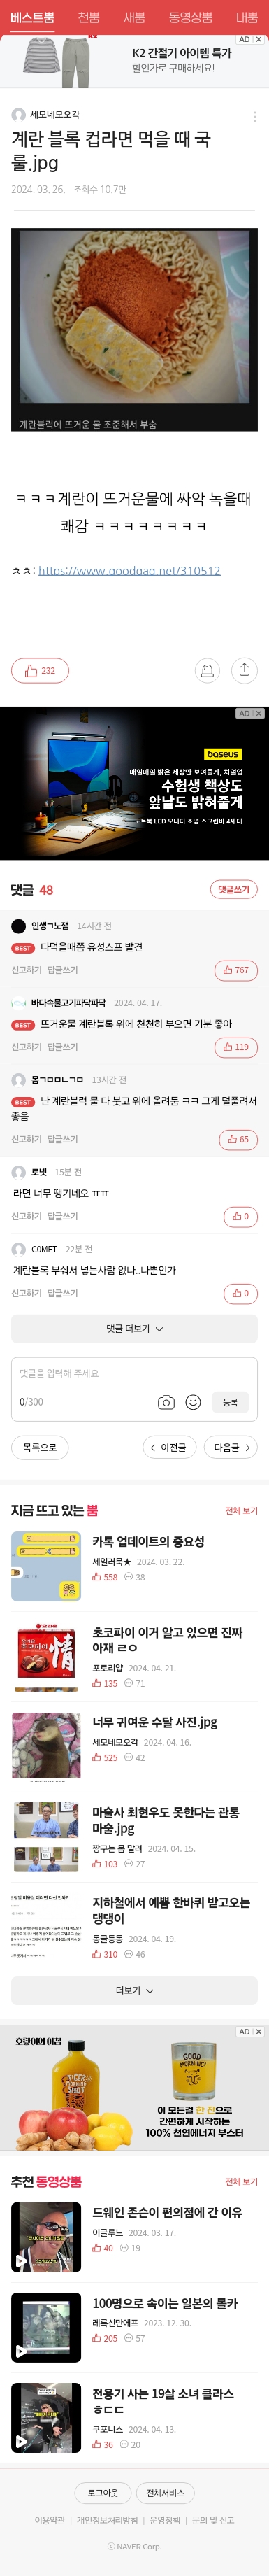The height and width of the screenshot is (2576, 269).
Task: Open the emoji sticker picker in comment box
Action: point(193,1402)
